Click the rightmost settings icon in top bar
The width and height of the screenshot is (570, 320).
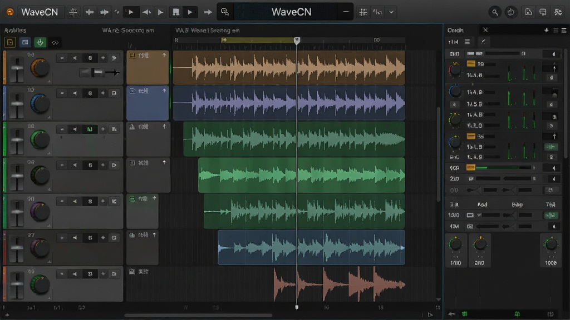(558, 12)
